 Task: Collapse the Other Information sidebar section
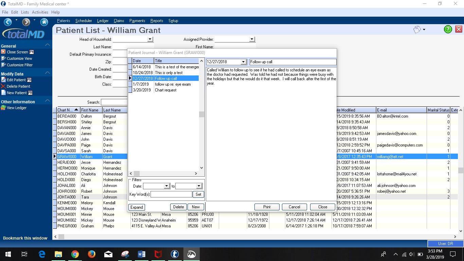coord(48,101)
